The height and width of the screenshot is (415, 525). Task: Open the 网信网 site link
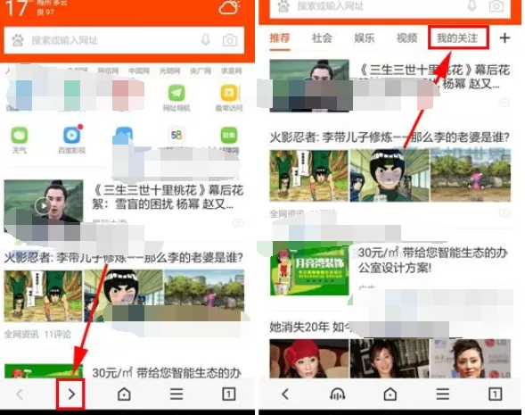pos(108,71)
